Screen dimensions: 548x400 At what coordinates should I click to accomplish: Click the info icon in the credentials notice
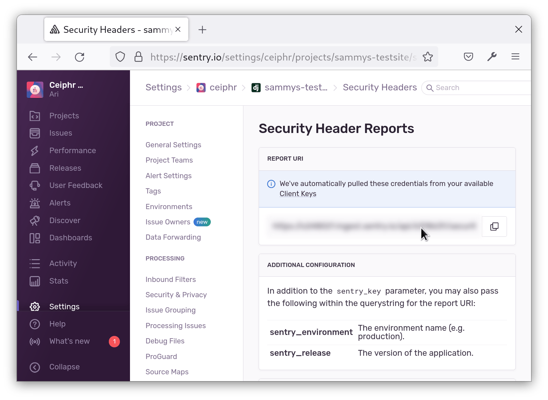pyautogui.click(x=271, y=184)
